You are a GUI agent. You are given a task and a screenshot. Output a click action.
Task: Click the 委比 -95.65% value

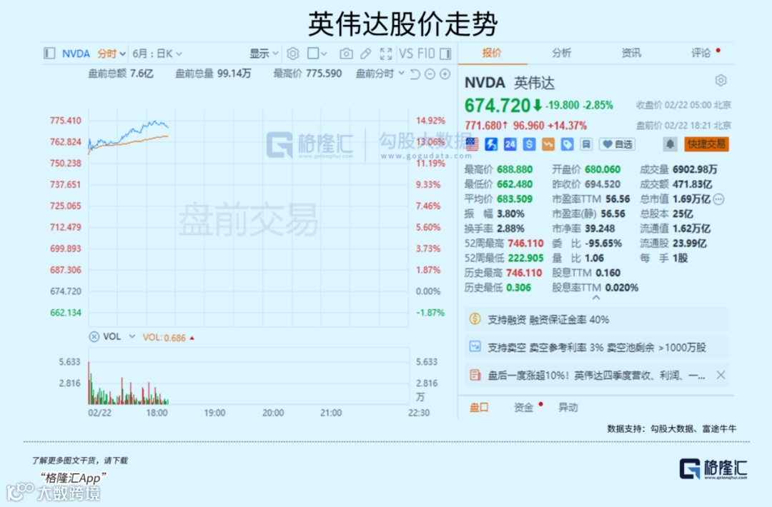point(603,243)
